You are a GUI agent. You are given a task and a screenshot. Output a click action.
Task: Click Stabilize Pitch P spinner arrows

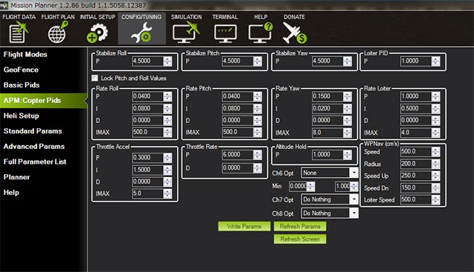[257, 61]
